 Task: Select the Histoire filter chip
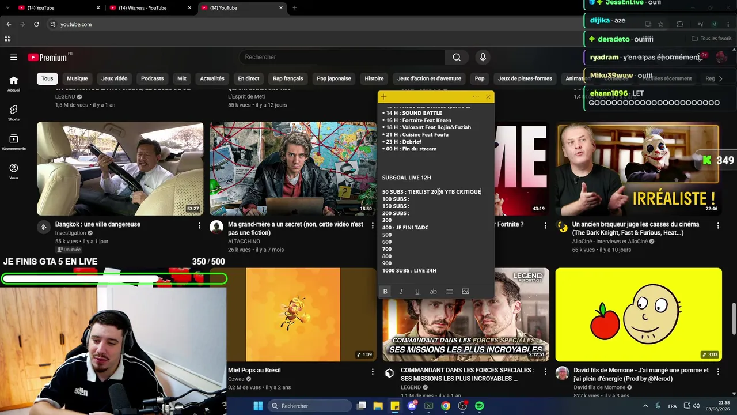click(374, 78)
